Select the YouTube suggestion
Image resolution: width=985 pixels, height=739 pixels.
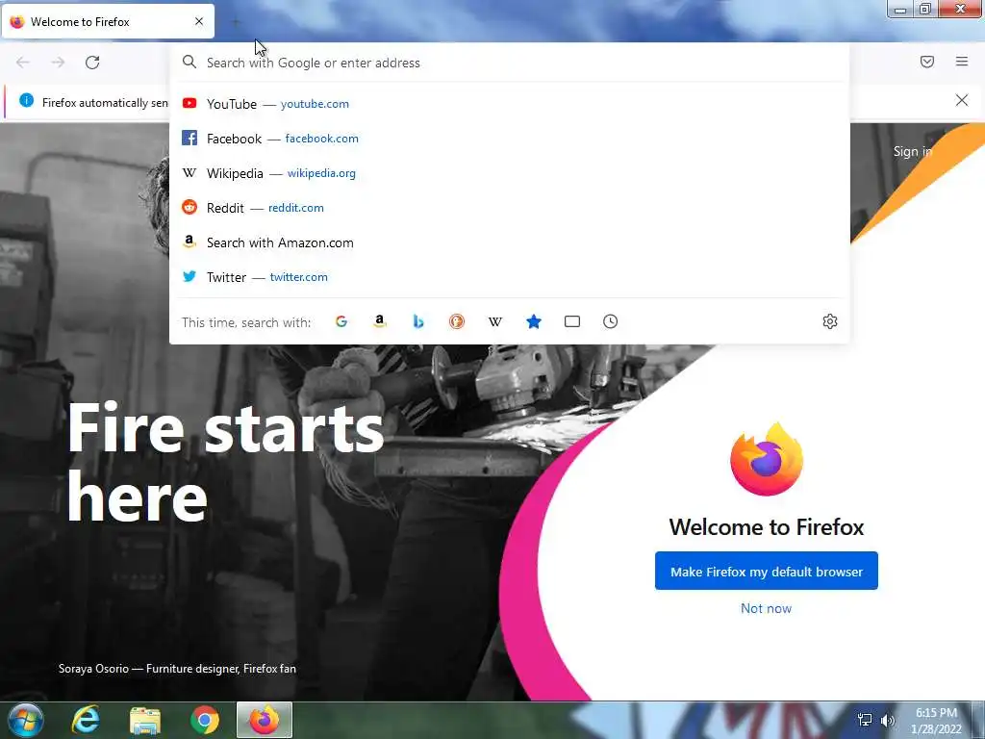[509, 104]
